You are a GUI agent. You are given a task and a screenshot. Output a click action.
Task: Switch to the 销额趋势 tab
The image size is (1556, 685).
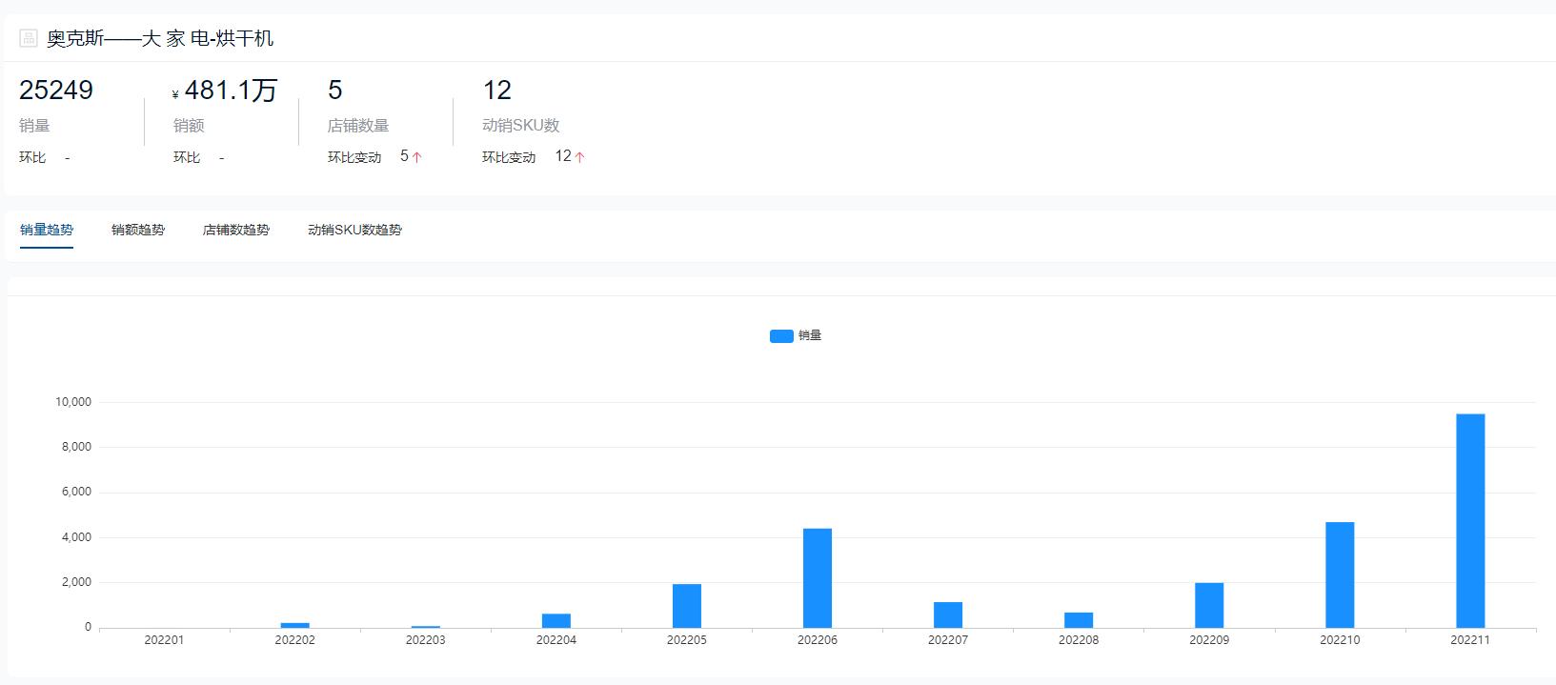click(x=138, y=230)
